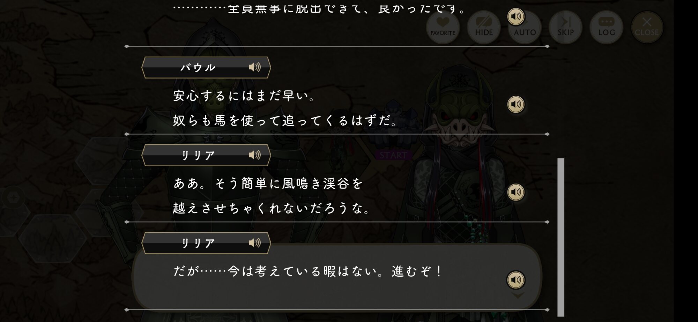Add scene to FAVORITE with heart icon
Viewport: 698px width, 322px height.
coord(443,27)
